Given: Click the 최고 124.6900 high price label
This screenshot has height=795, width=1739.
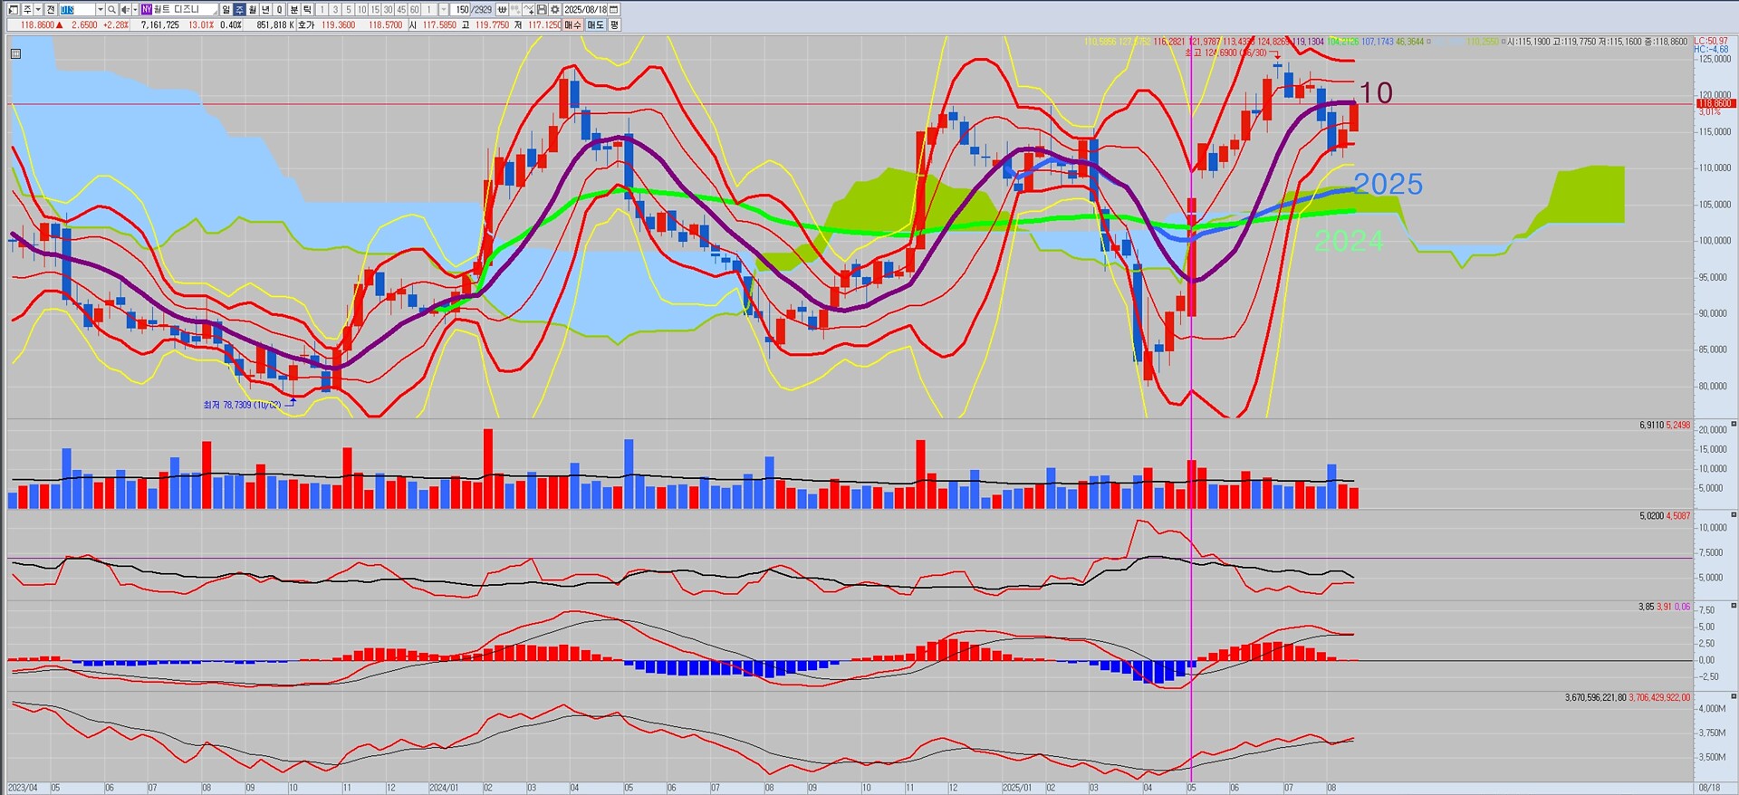Looking at the screenshot, I should (x=1225, y=53).
